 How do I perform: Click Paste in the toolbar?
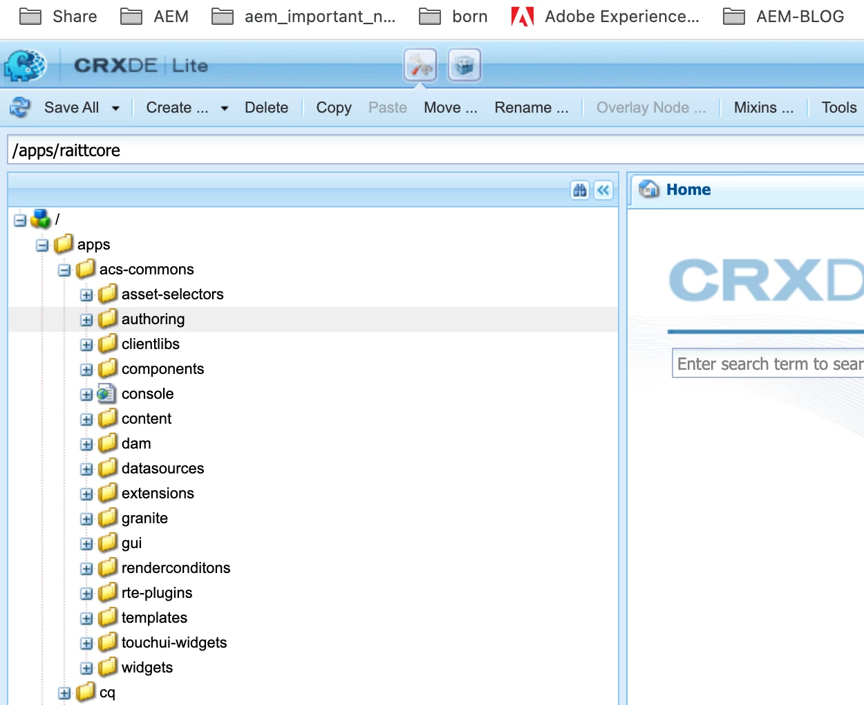coord(388,107)
